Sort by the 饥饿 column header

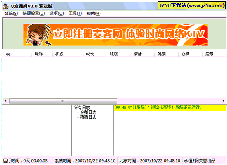pyautogui.click(x=119, y=54)
